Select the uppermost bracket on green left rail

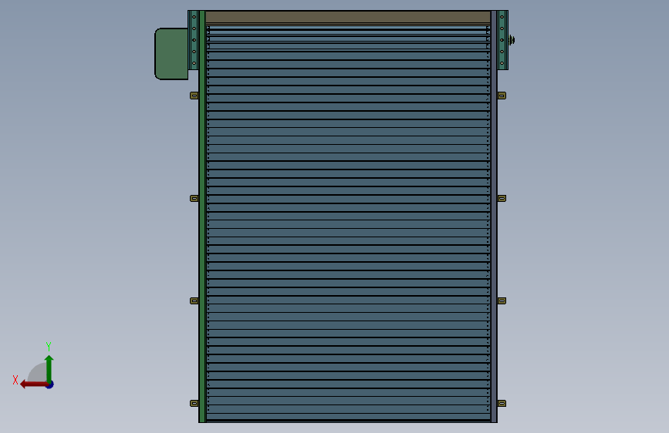click(194, 96)
